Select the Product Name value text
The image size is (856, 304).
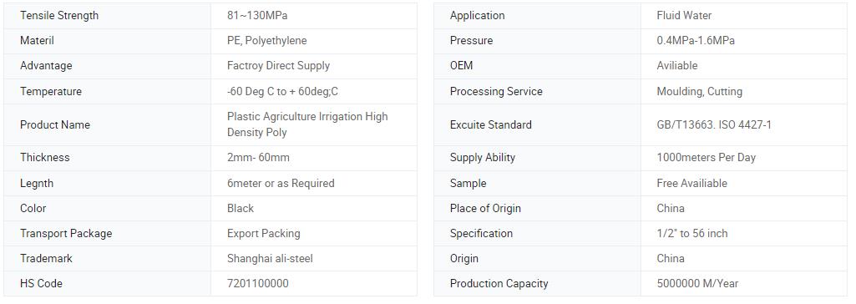point(307,124)
